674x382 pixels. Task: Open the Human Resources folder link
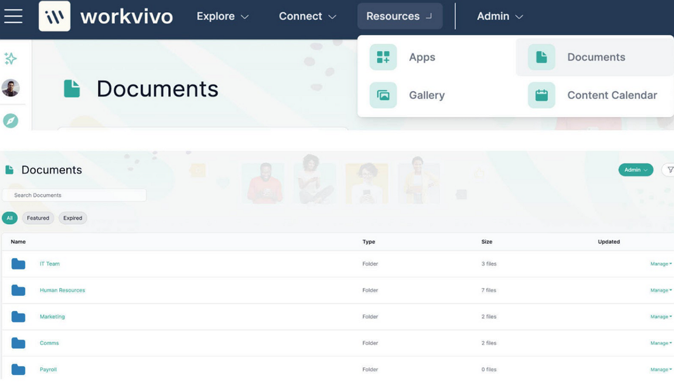point(62,290)
